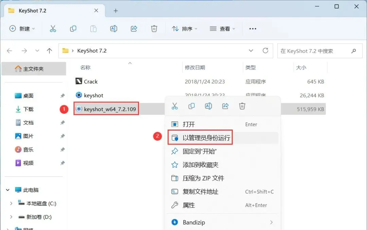Select the 645 KB size cell
The width and height of the screenshot is (367, 230).
pos(315,81)
